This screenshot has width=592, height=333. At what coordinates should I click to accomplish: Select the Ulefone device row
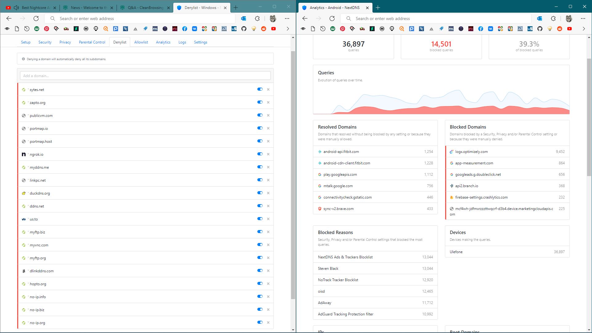pyautogui.click(x=507, y=252)
